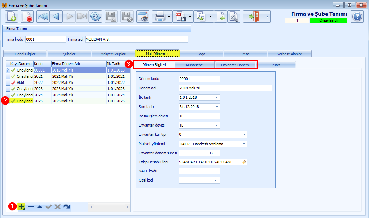Open the Puan sub-tab
Image resolution: width=369 pixels, height=218 pixels.
point(276,65)
